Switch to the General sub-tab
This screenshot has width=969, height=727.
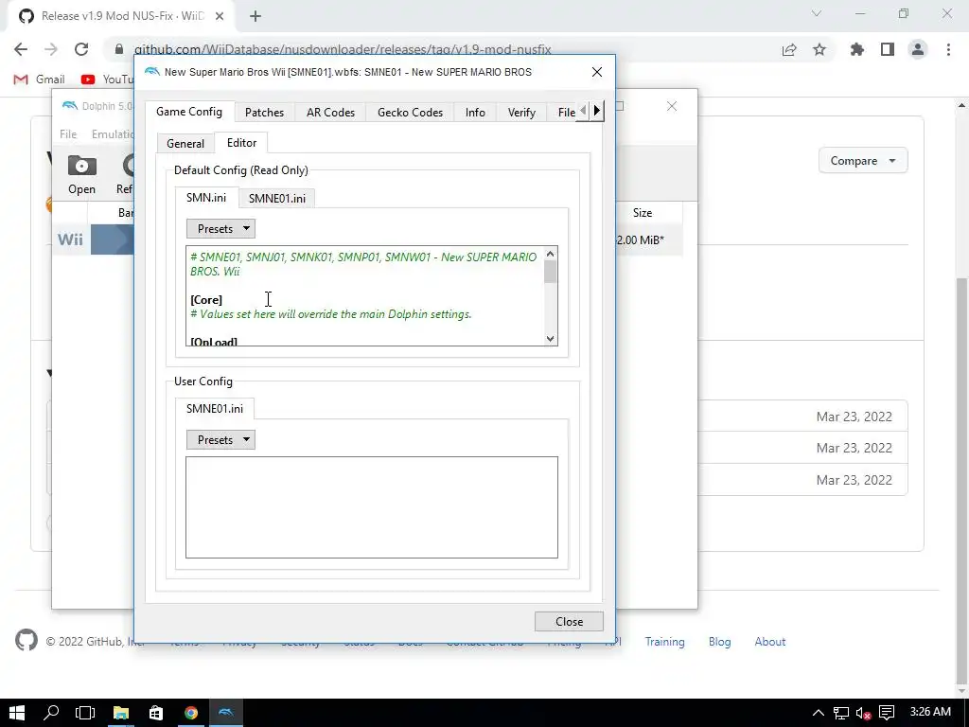[x=185, y=143]
